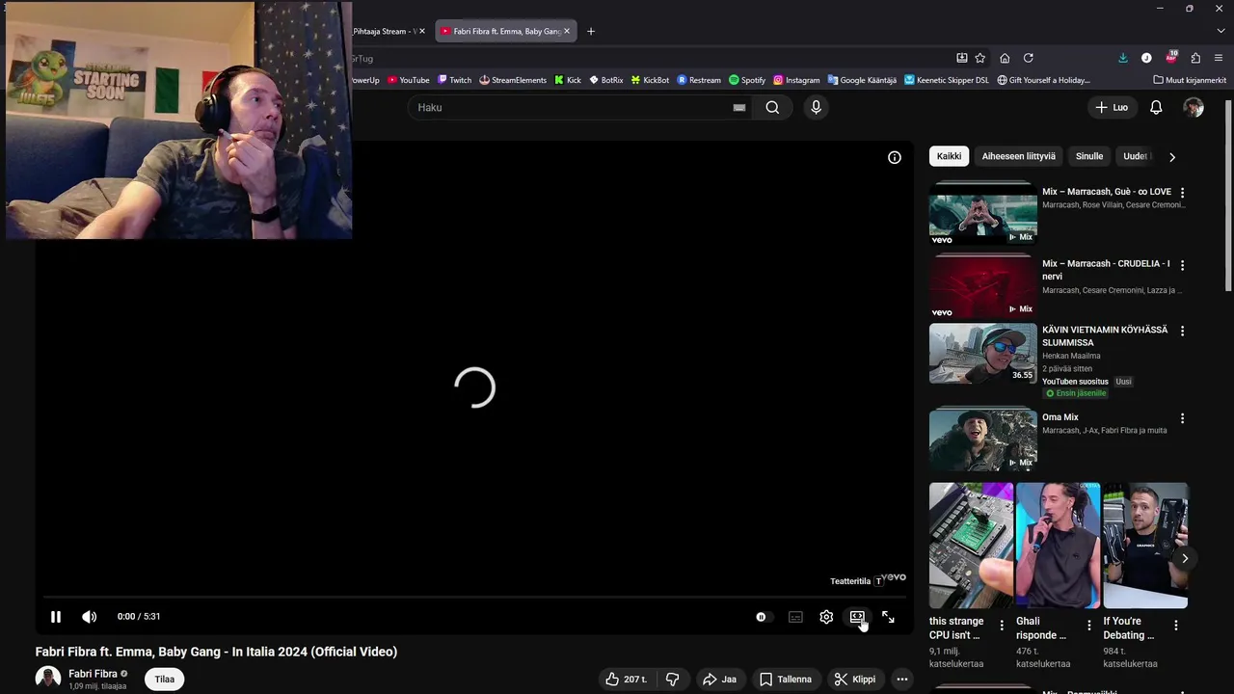
Task: Open the browser downloads icon
Action: [x=1123, y=58]
